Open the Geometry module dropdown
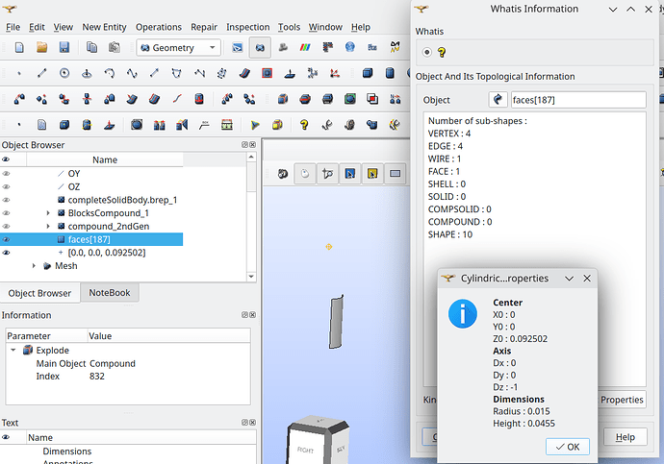664x464 pixels. (178, 47)
